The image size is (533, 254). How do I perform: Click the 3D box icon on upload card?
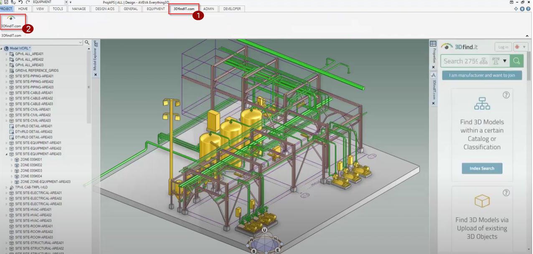tap(482, 201)
